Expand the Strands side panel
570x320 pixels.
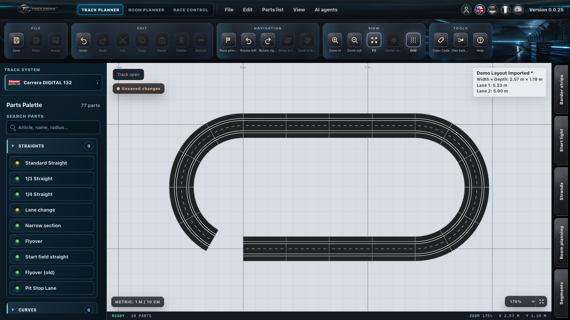click(x=561, y=191)
